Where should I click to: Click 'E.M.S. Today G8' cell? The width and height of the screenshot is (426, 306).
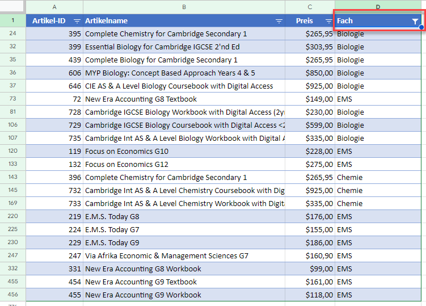point(184,216)
